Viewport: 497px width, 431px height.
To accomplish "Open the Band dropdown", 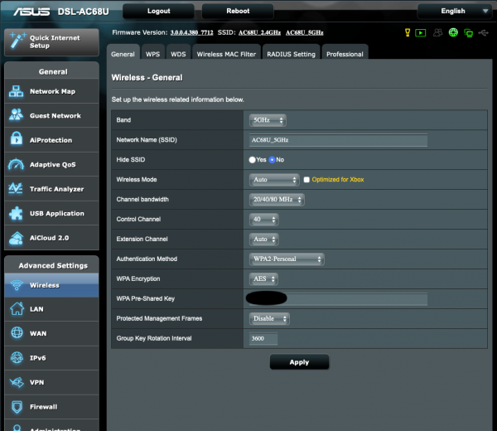I will coord(268,120).
